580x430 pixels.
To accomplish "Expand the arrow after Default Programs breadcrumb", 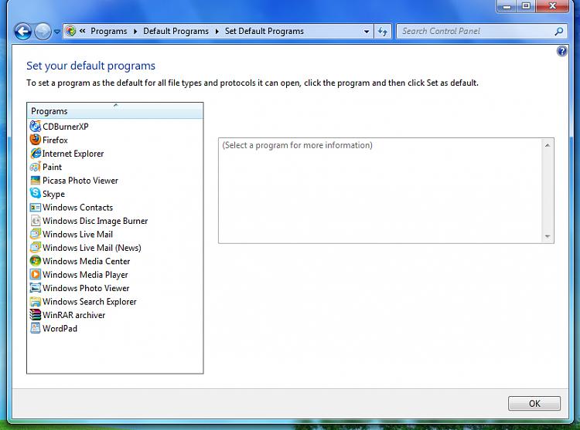I will (217, 32).
